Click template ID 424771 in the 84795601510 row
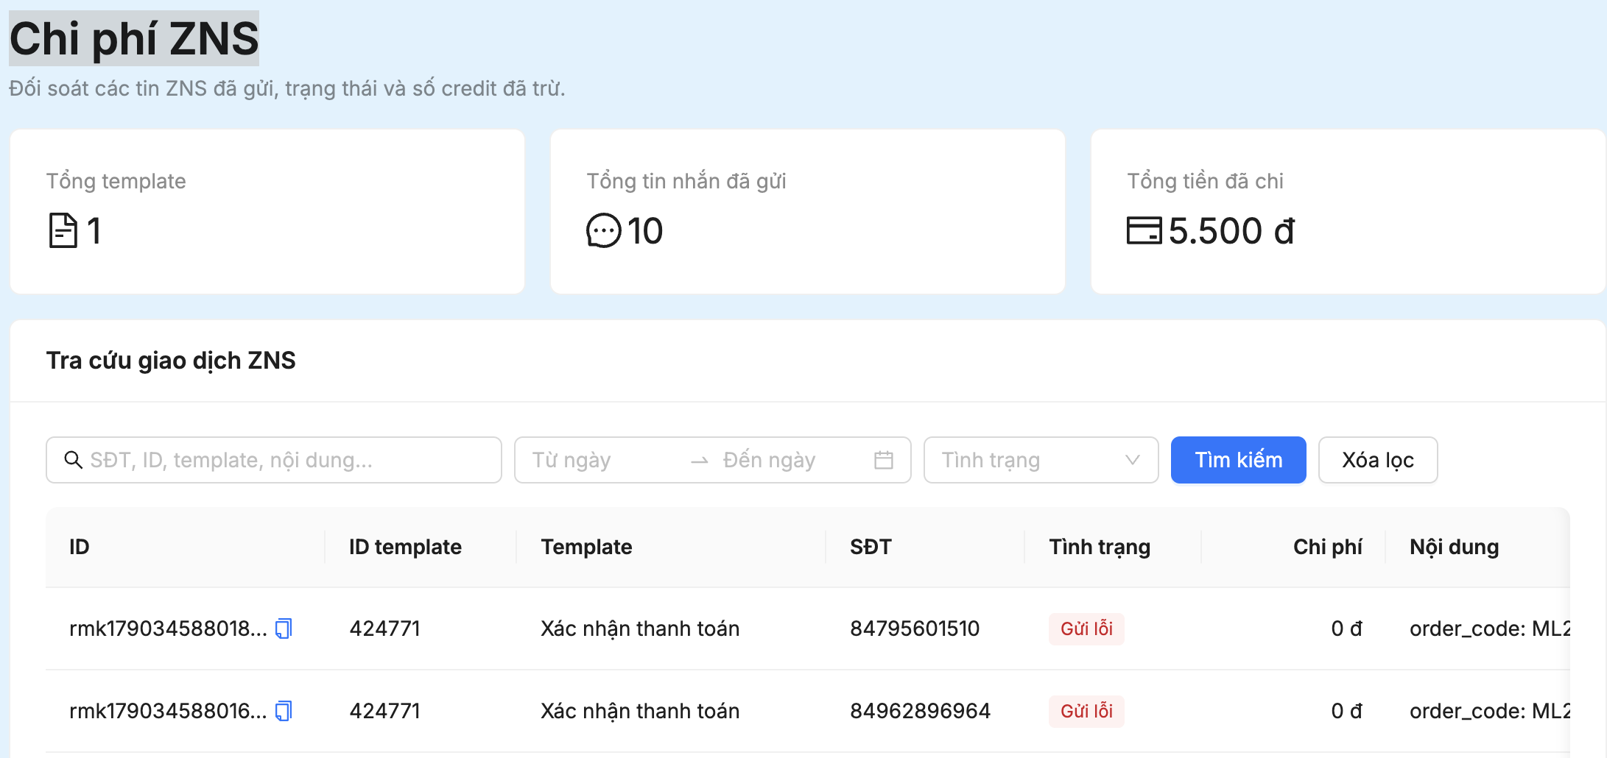The image size is (1607, 758). pos(384,628)
